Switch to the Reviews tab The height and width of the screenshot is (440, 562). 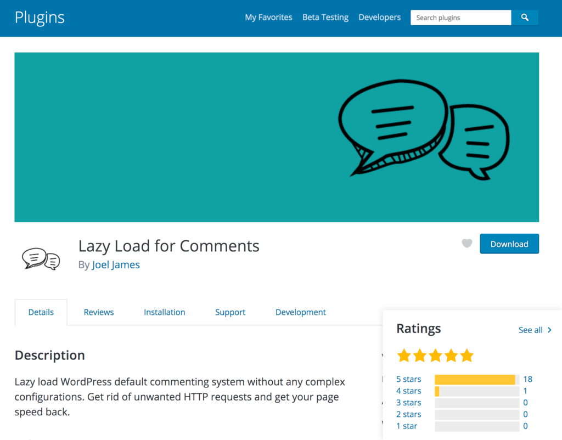[99, 312]
